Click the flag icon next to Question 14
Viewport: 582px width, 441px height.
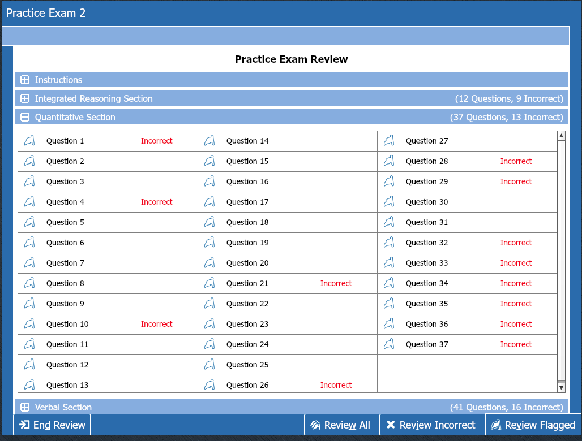tap(209, 141)
